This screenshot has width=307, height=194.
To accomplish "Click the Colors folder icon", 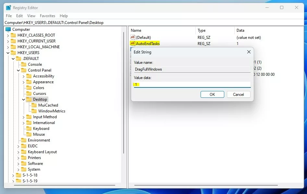I will [x=29, y=88].
